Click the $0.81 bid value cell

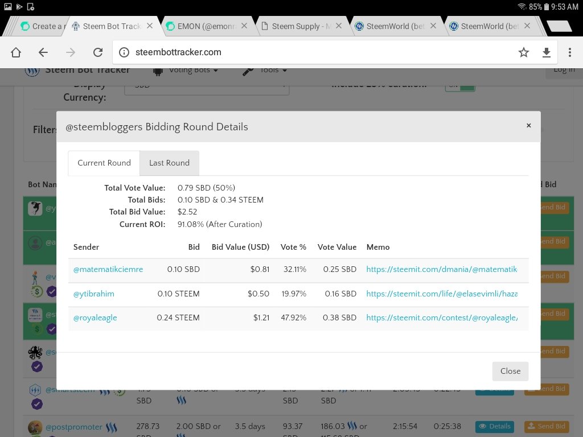point(260,269)
